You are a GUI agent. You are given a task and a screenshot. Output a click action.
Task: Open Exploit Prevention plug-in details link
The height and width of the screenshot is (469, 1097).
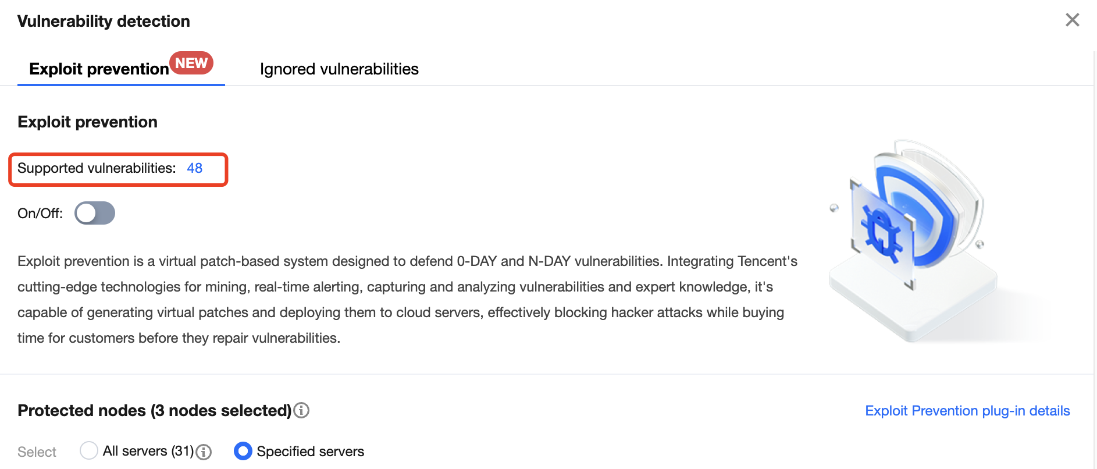click(967, 411)
